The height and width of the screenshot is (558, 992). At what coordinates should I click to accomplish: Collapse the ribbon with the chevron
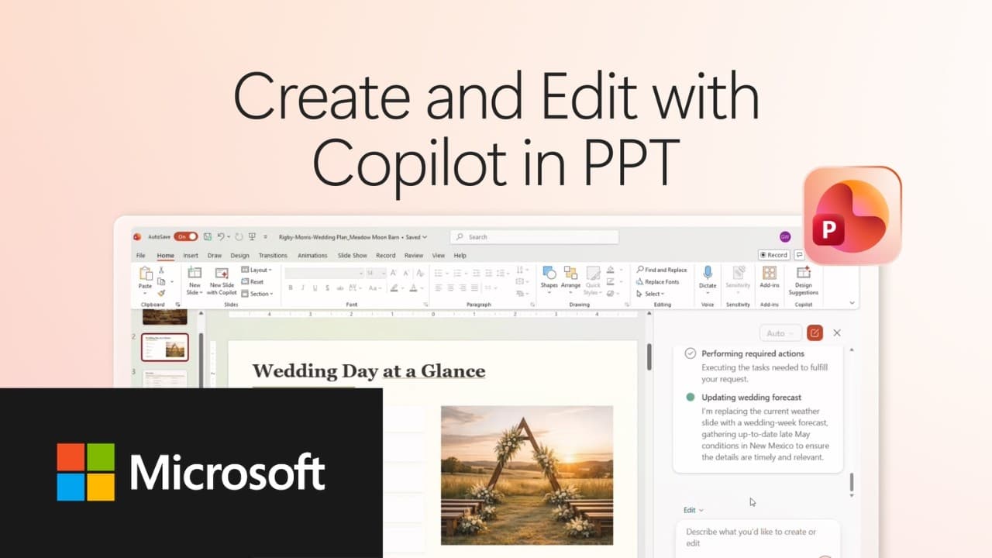[852, 303]
